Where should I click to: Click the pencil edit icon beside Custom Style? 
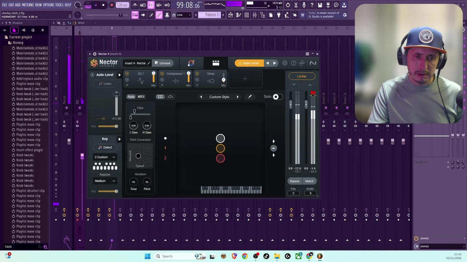[x=250, y=97]
